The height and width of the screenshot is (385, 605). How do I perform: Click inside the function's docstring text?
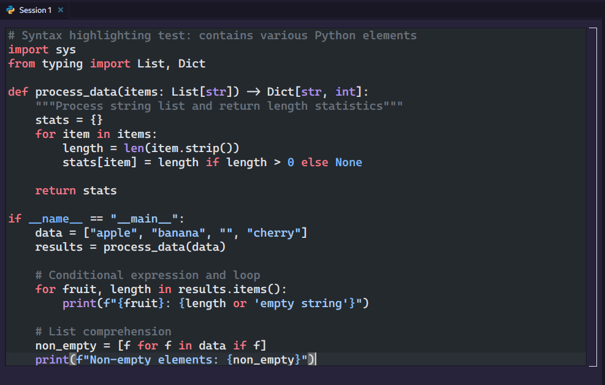(219, 105)
